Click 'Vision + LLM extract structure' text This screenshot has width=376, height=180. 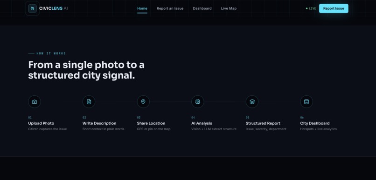pos(214,129)
